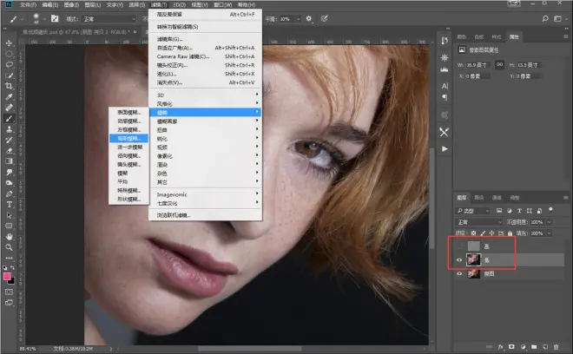Select the Pen tool
The height and width of the screenshot is (354, 573).
point(10,193)
